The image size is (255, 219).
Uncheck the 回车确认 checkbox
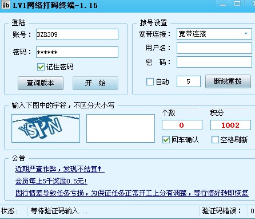tap(166, 140)
